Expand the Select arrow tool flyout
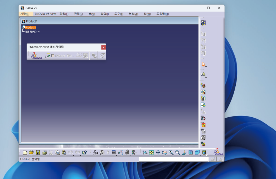Viewport: 276px width, 179px height. click(x=206, y=67)
